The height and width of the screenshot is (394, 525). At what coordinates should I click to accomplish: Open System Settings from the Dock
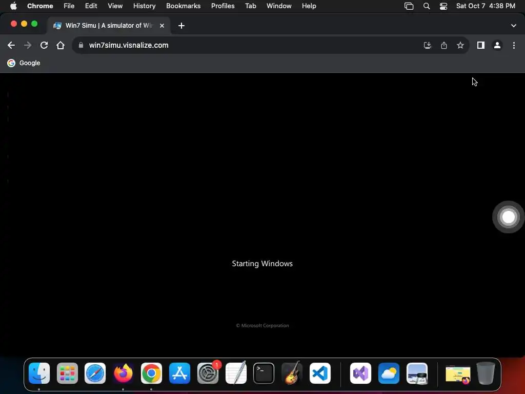[x=208, y=373]
